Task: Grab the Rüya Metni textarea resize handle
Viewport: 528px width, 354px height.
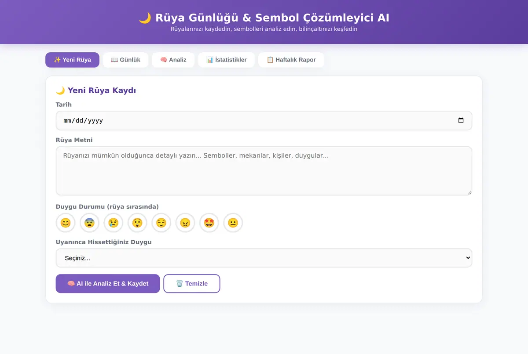Action: (469, 192)
